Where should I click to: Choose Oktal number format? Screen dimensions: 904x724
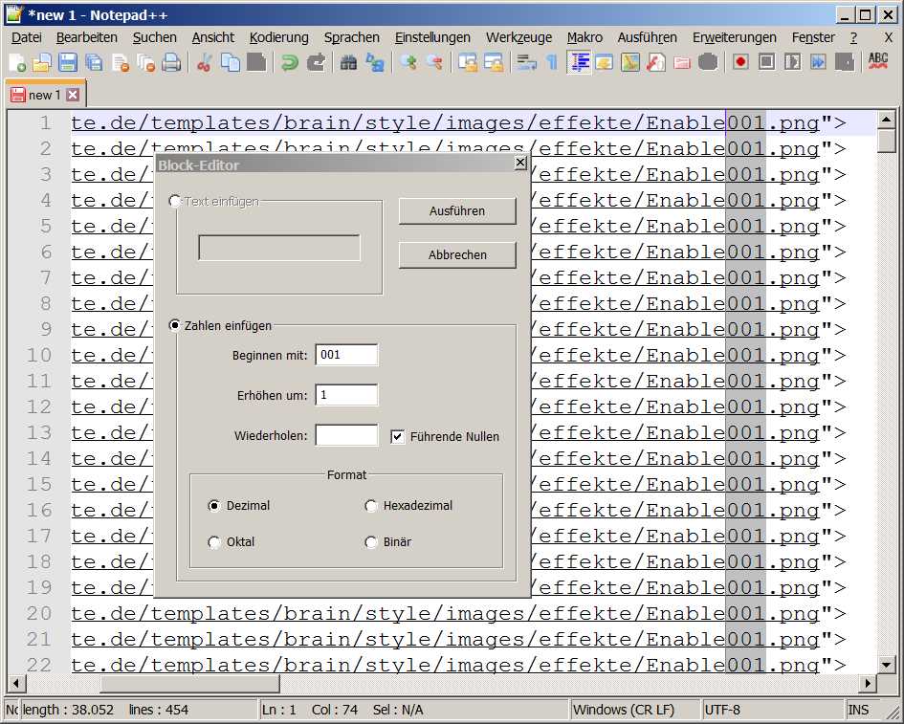[x=214, y=542]
